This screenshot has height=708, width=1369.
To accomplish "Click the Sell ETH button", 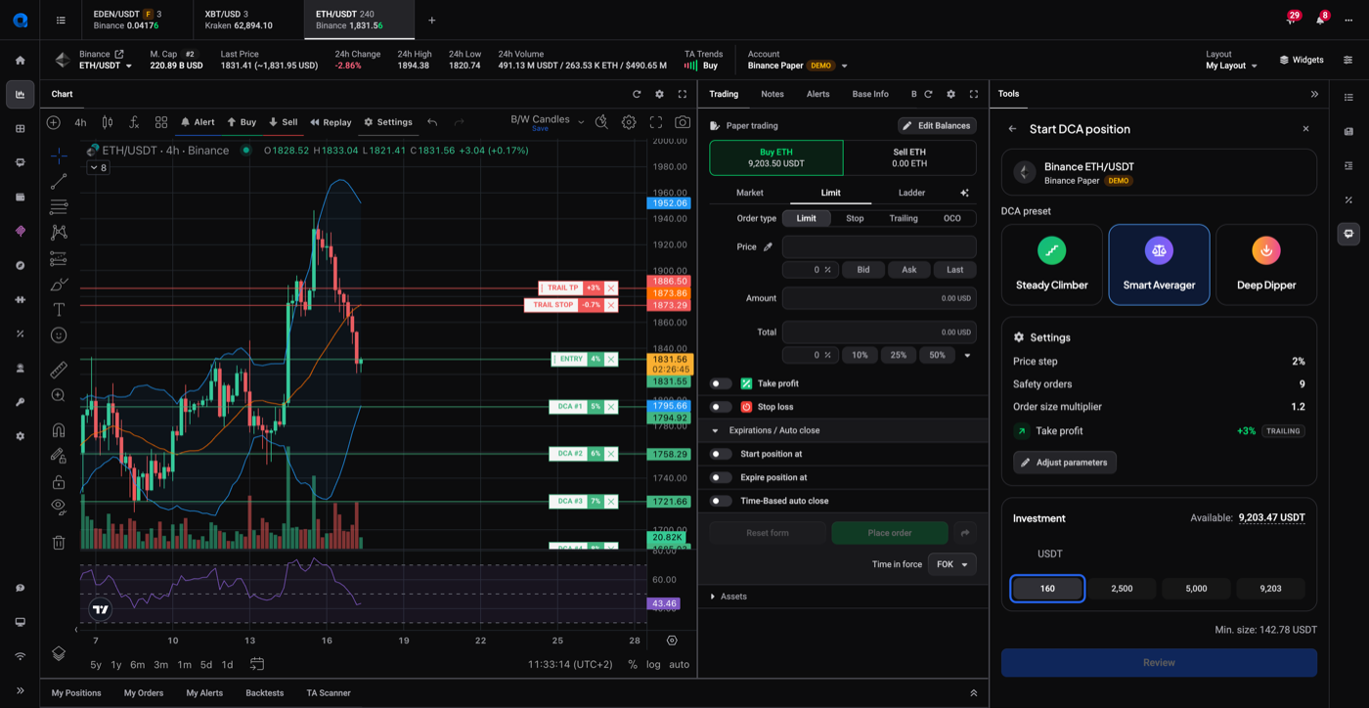I will coord(909,157).
